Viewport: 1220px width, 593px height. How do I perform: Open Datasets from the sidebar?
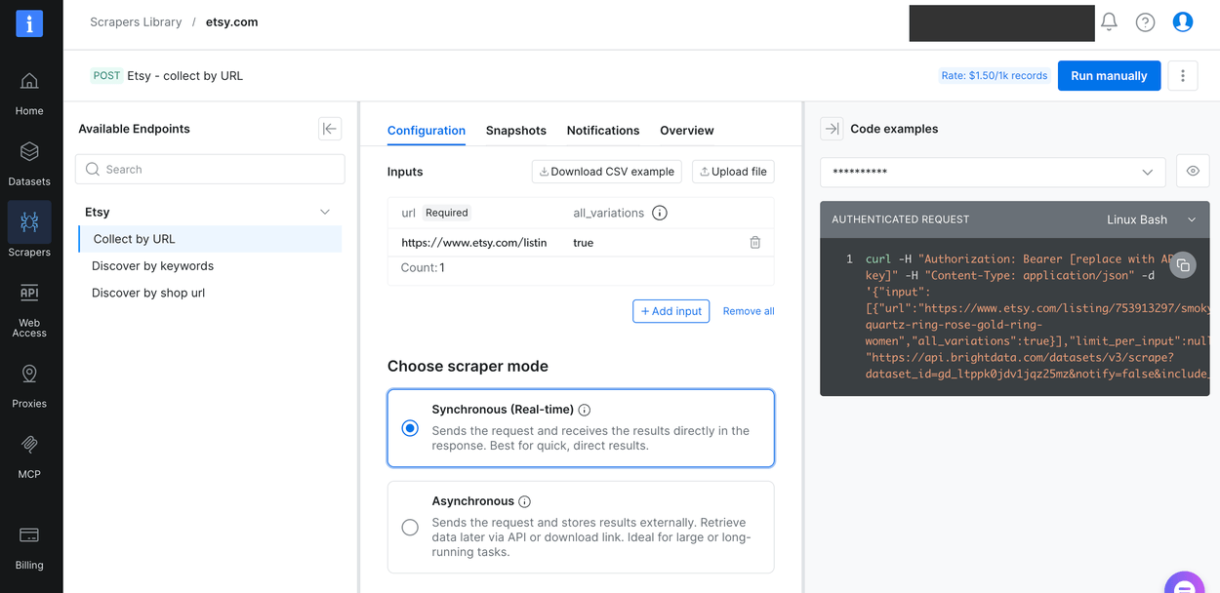[29, 164]
